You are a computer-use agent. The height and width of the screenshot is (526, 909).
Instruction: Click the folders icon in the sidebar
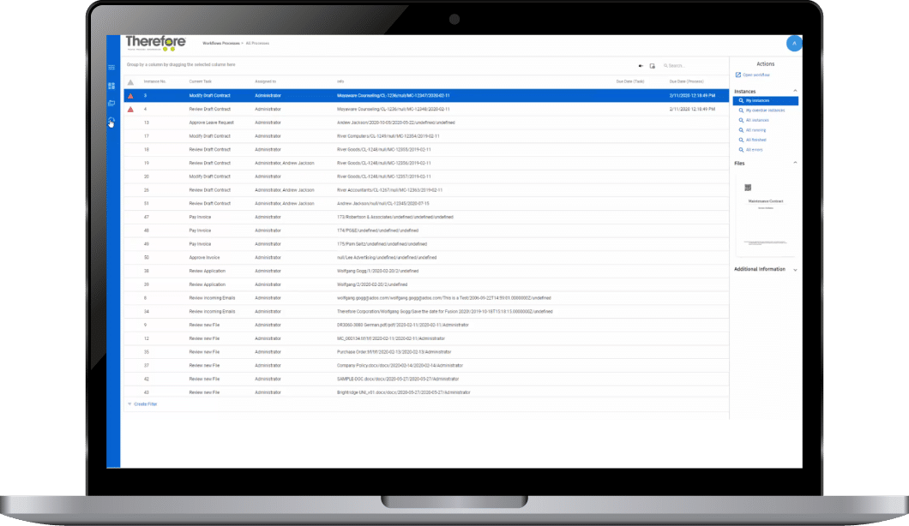(x=111, y=104)
